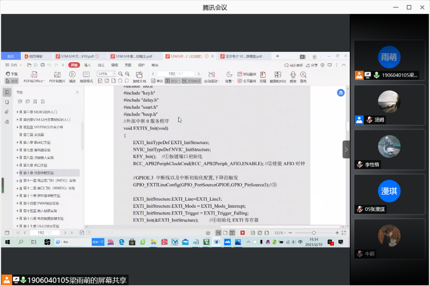Click the 朗读 read-aloud microphone icon
Image resolution: width=430 pixels, height=286 pixels.
(x=293, y=75)
